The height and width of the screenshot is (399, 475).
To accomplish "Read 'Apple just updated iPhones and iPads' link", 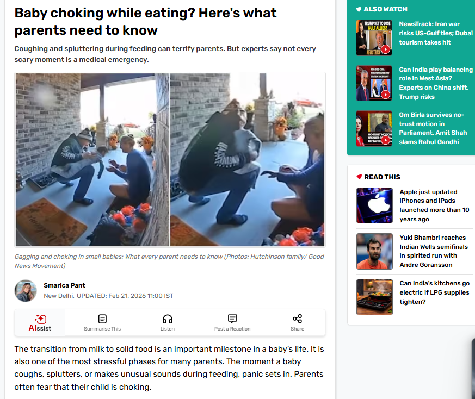I will [434, 205].
